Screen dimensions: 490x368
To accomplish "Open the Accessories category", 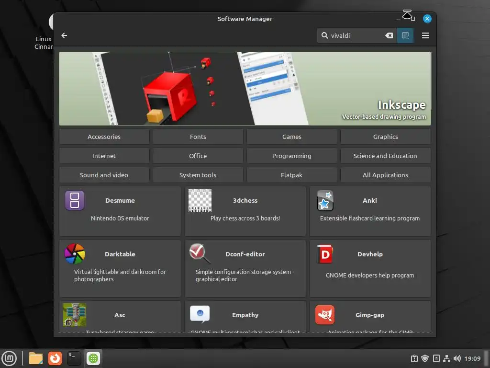I will click(104, 137).
